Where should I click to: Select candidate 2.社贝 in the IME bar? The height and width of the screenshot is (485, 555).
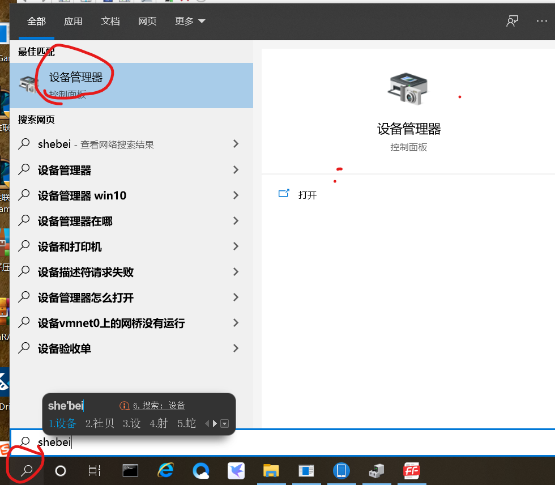(x=100, y=423)
